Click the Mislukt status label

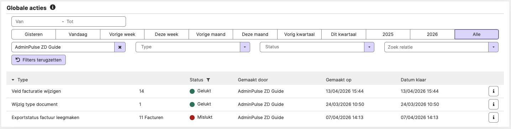(205, 117)
